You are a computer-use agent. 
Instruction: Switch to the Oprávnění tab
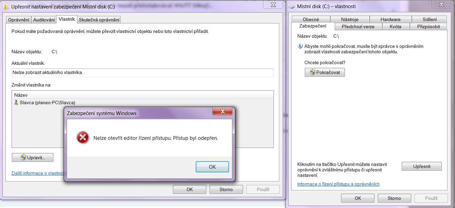click(x=19, y=20)
